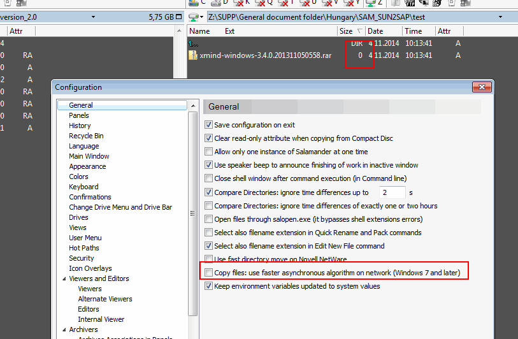Sort by Size column header
Image resolution: width=518 pixels, height=339 pixels.
(x=351, y=31)
